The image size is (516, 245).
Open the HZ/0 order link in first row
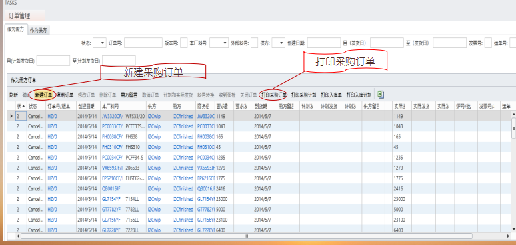pyautogui.click(x=52, y=116)
